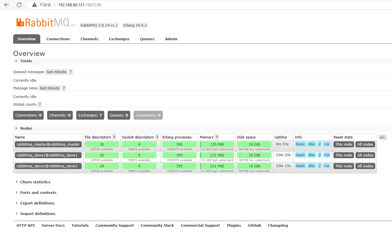Reset All nodes stats on slave1 row
The width and height of the screenshot is (392, 235).
[x=365, y=155]
